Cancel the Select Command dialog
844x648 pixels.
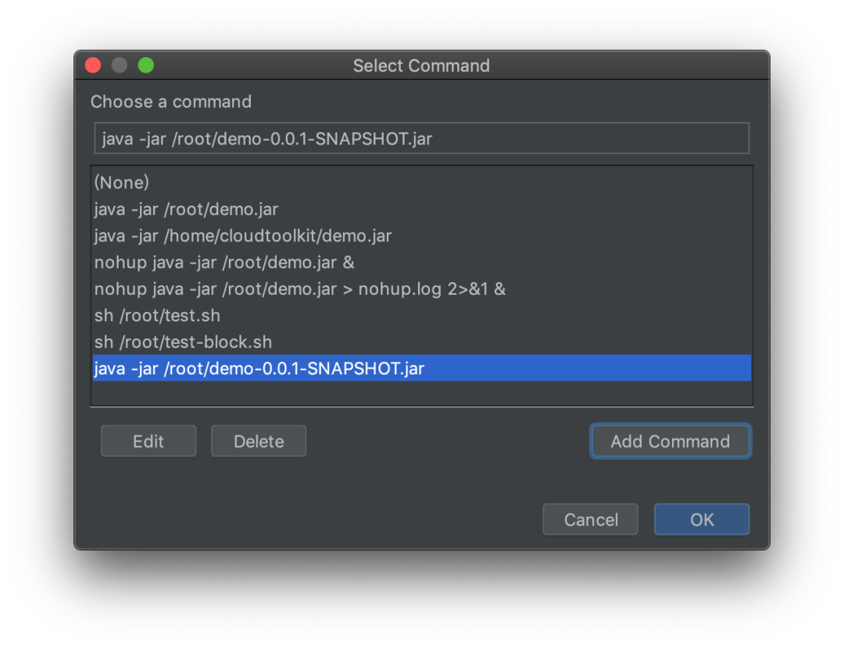pyautogui.click(x=591, y=520)
